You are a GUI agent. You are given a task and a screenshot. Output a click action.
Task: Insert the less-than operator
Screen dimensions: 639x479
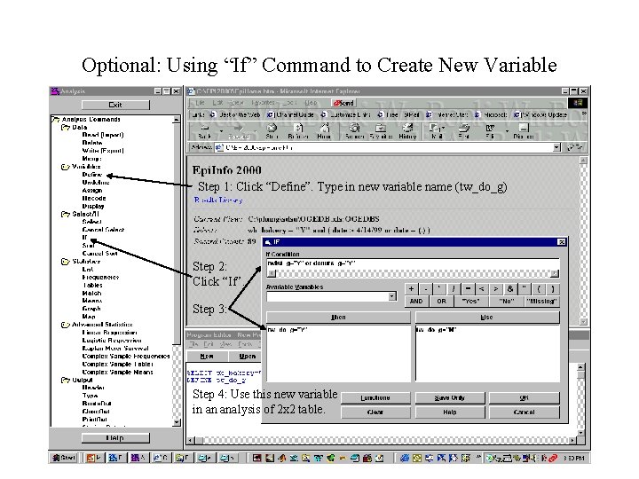point(481,289)
